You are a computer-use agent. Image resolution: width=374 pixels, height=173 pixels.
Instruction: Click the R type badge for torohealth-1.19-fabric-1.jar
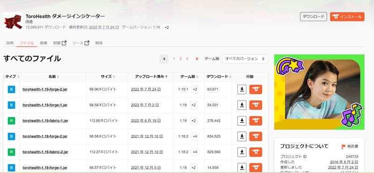(x=11, y=121)
